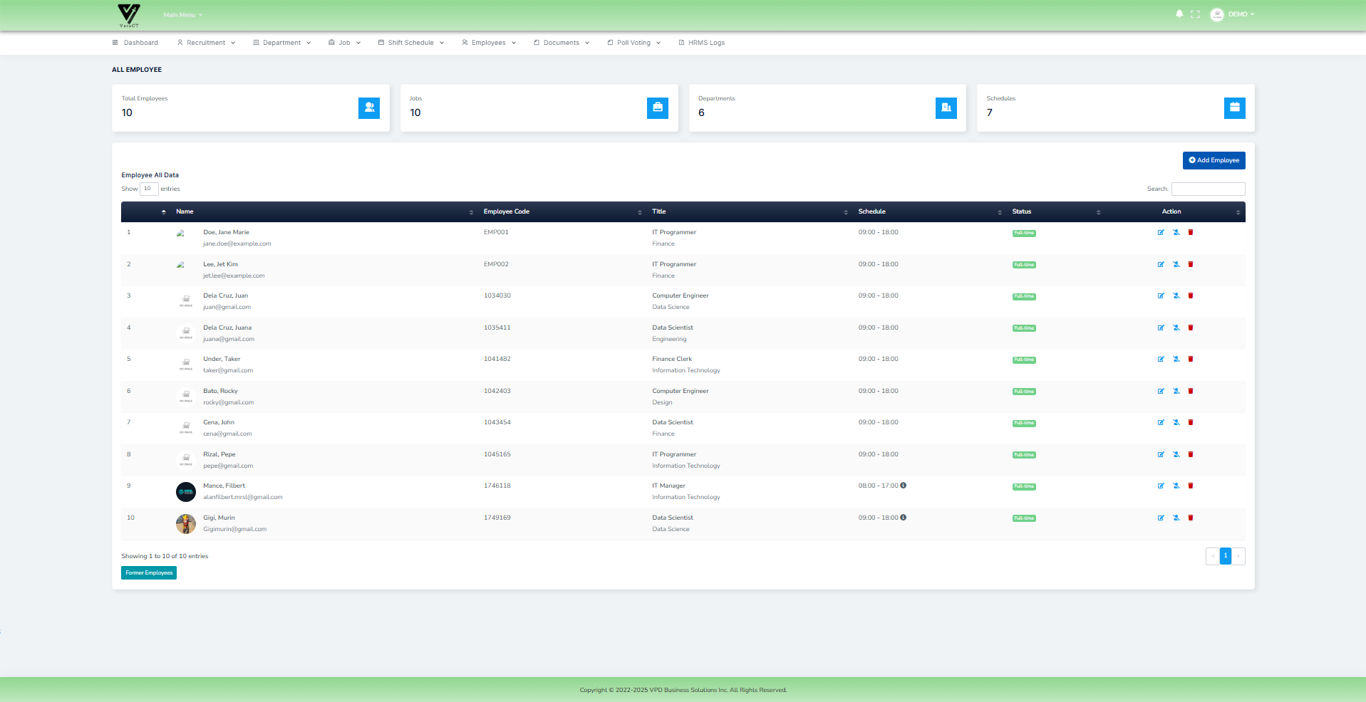Click the Search input field
Viewport: 1366px width, 702px height.
tap(1208, 189)
